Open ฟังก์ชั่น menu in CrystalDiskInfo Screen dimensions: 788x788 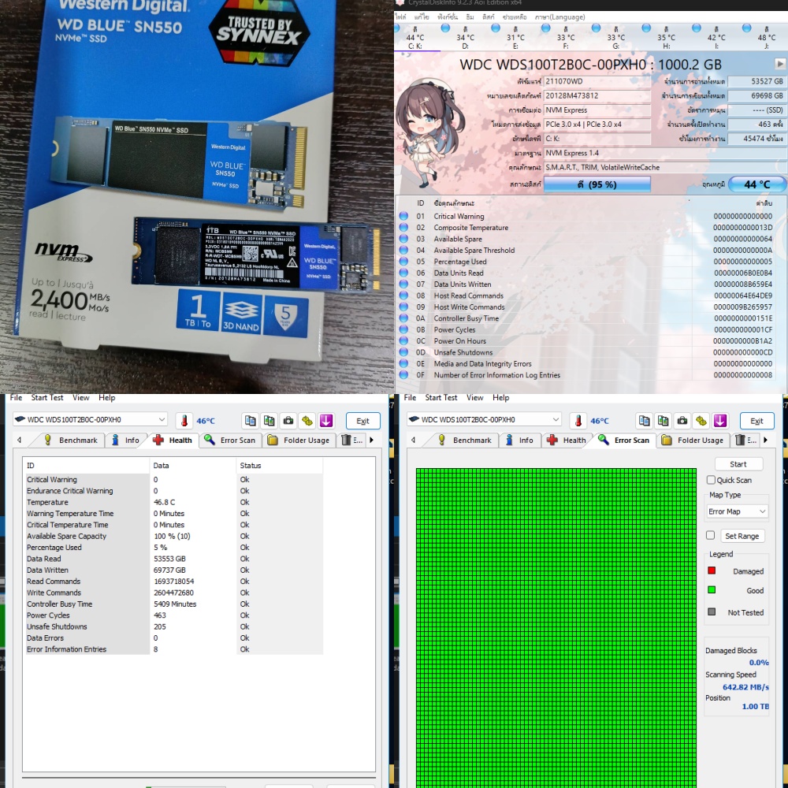click(x=448, y=17)
